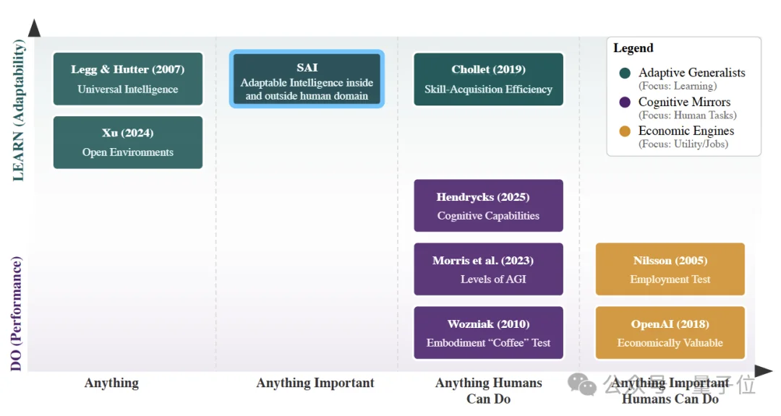Image resolution: width=781 pixels, height=416 pixels.
Task: Click the OpenAI (2018) Economically Valuable box
Action: click(670, 333)
